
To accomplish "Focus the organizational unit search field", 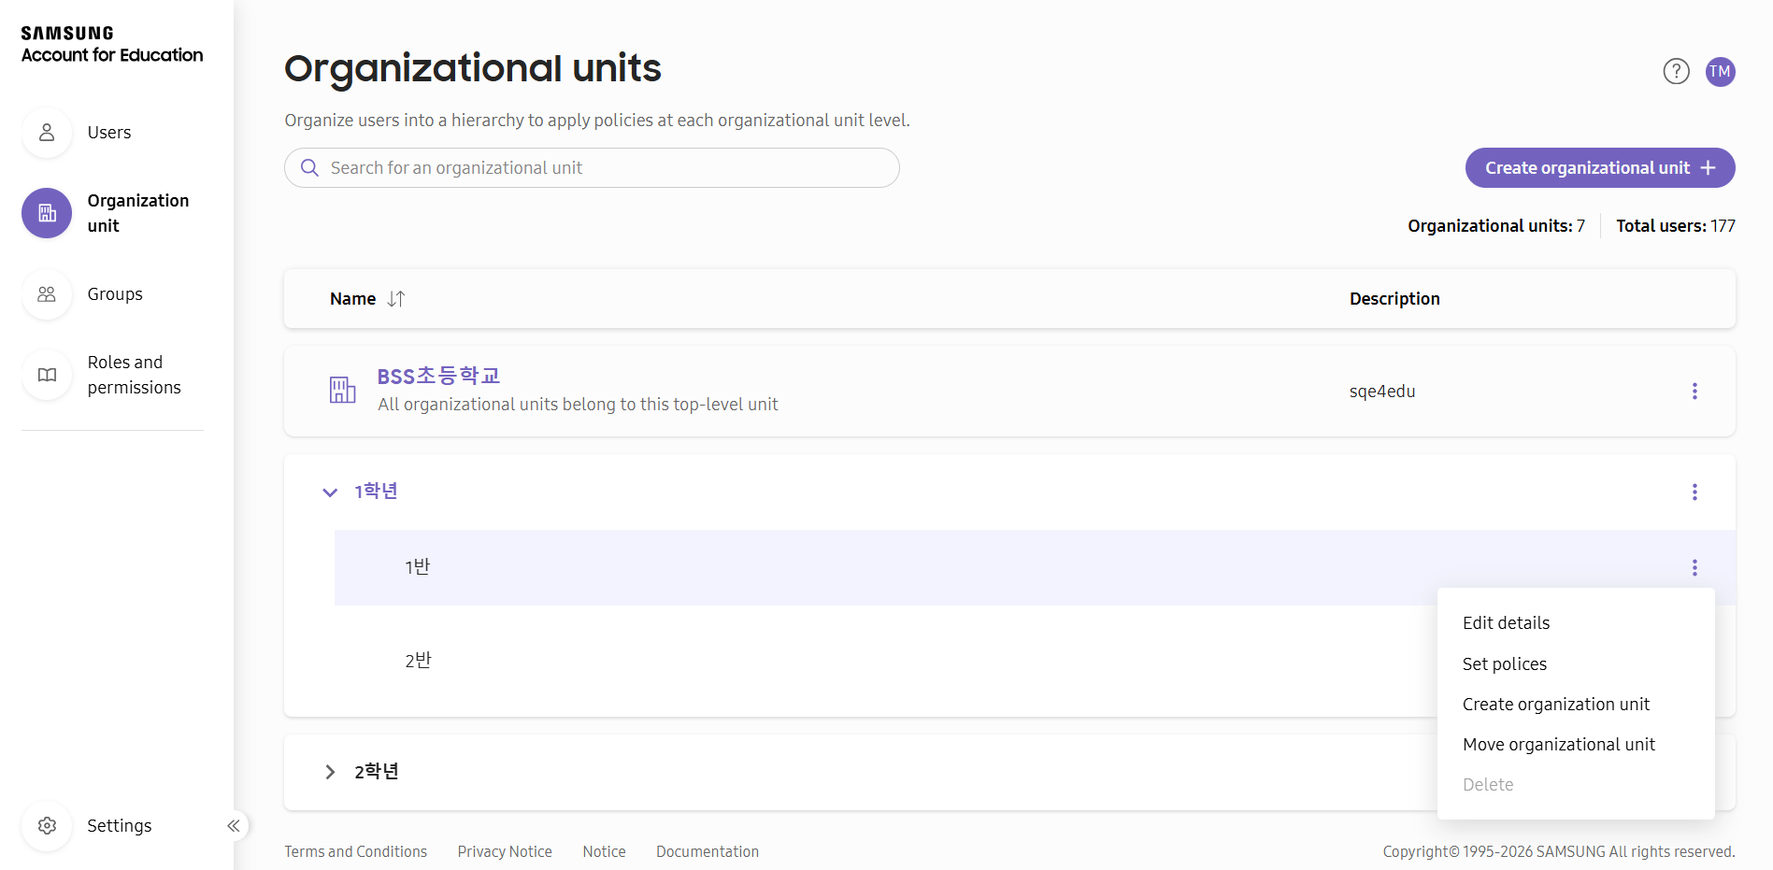I will pos(592,167).
